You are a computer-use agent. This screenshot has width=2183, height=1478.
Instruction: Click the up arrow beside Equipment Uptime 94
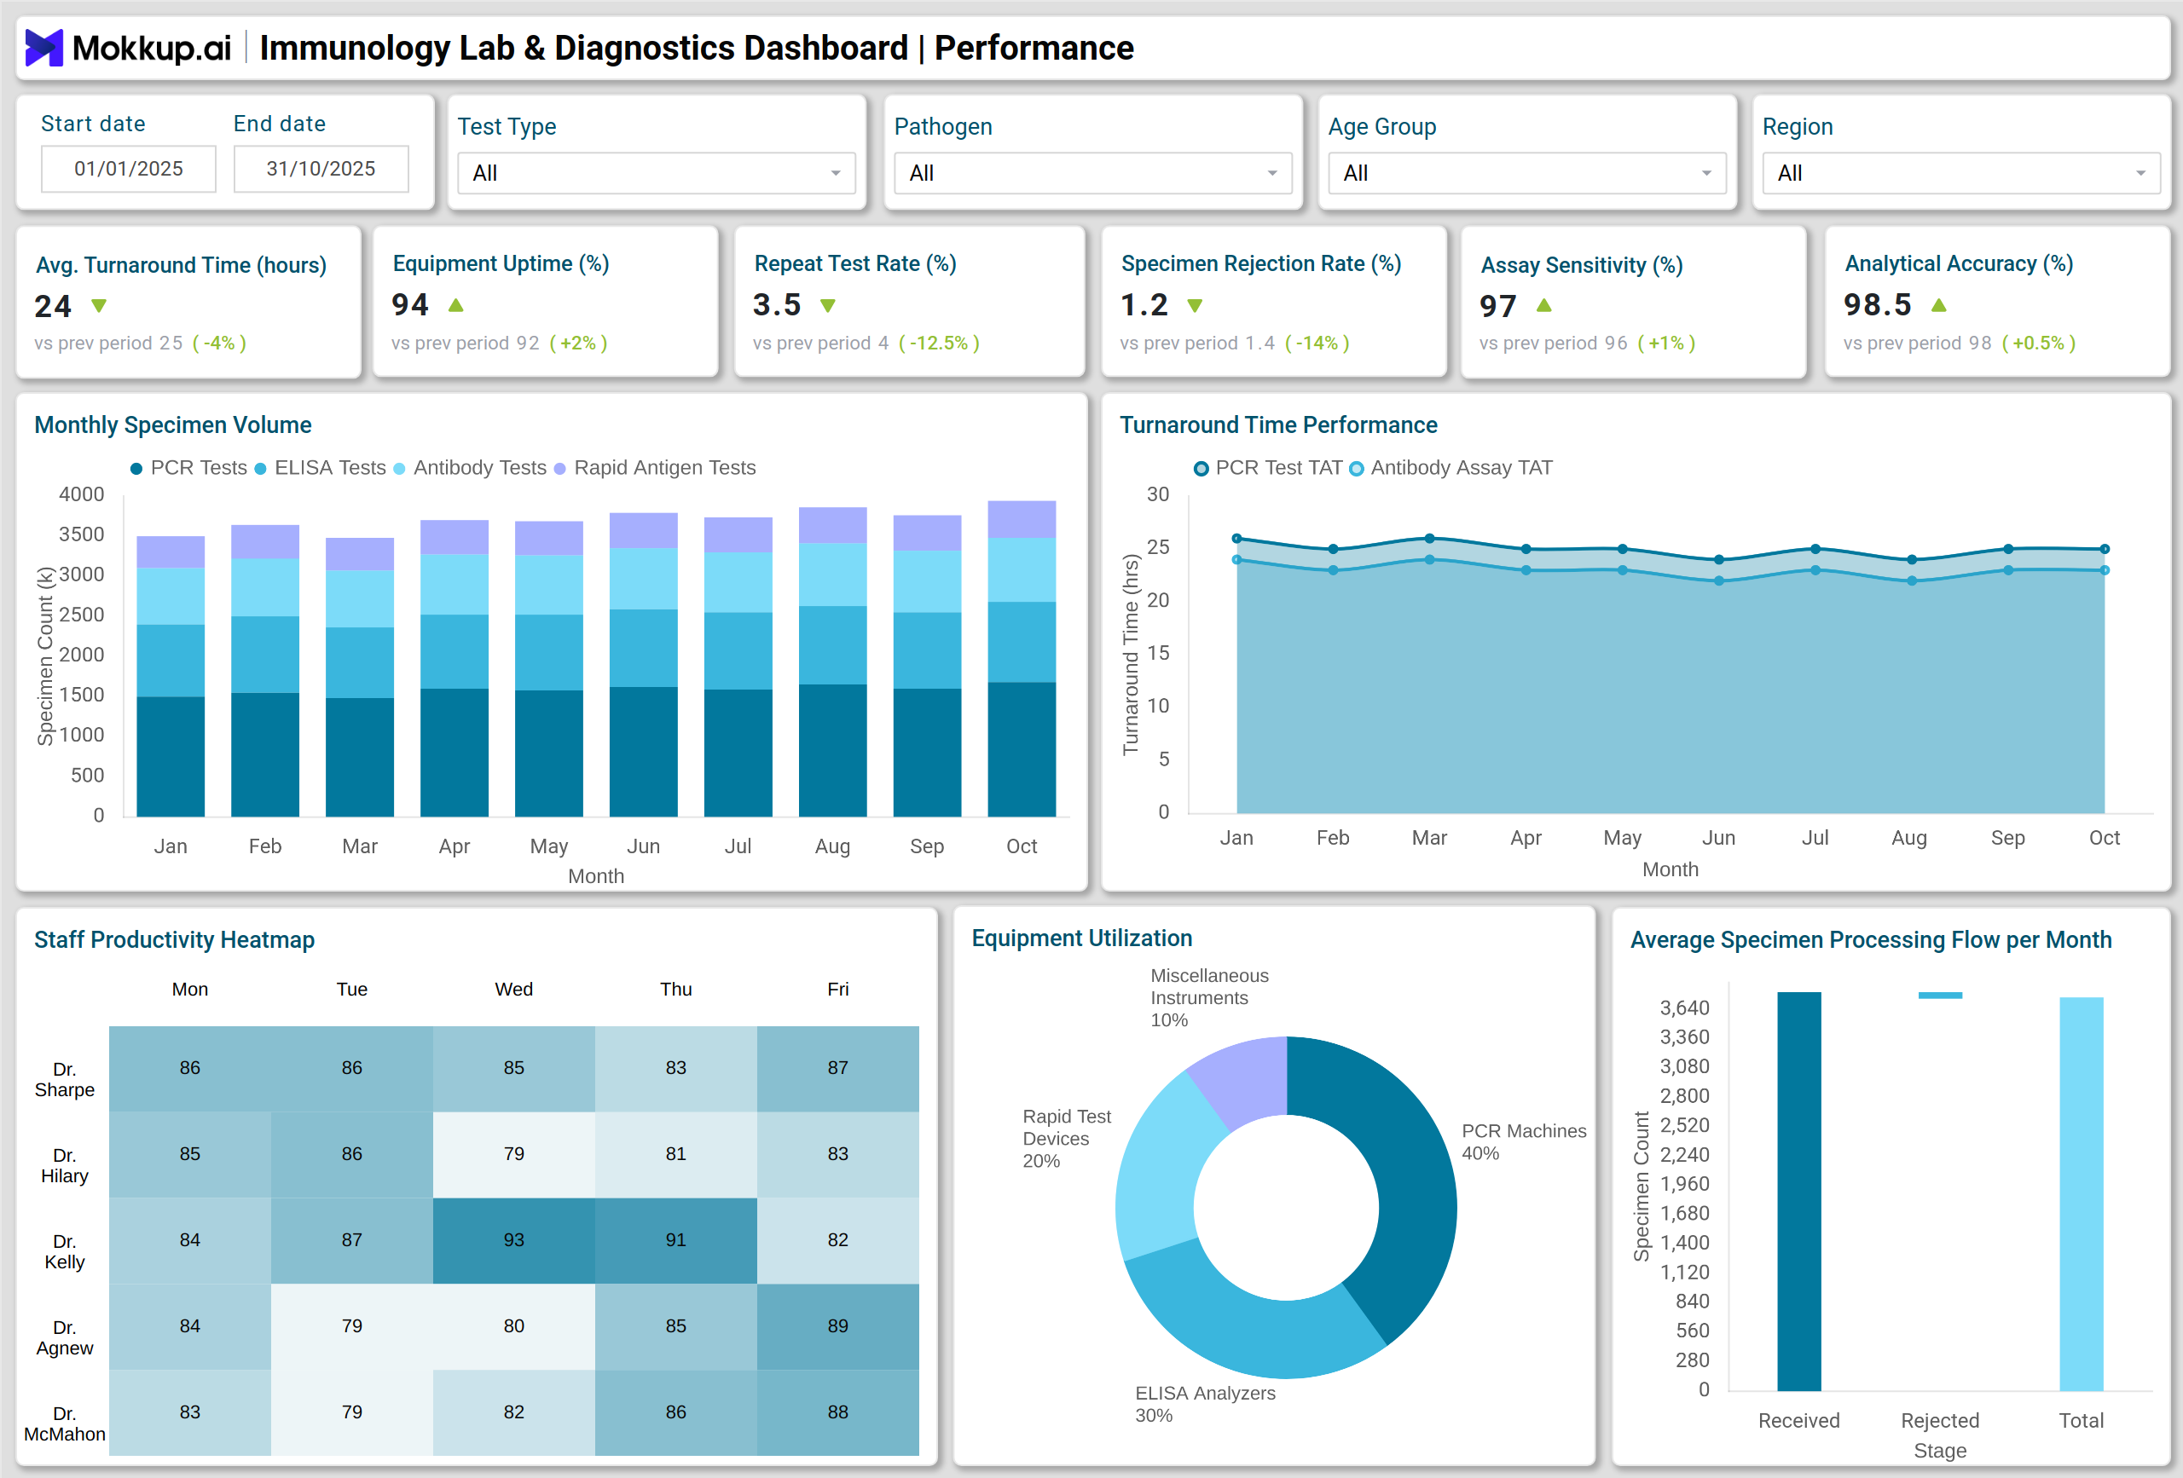tap(455, 305)
